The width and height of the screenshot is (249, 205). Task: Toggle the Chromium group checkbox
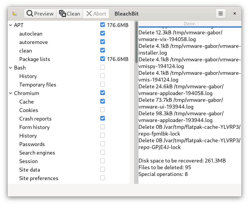[103, 93]
